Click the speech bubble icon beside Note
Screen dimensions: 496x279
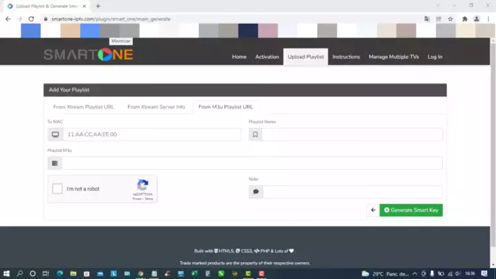(256, 192)
